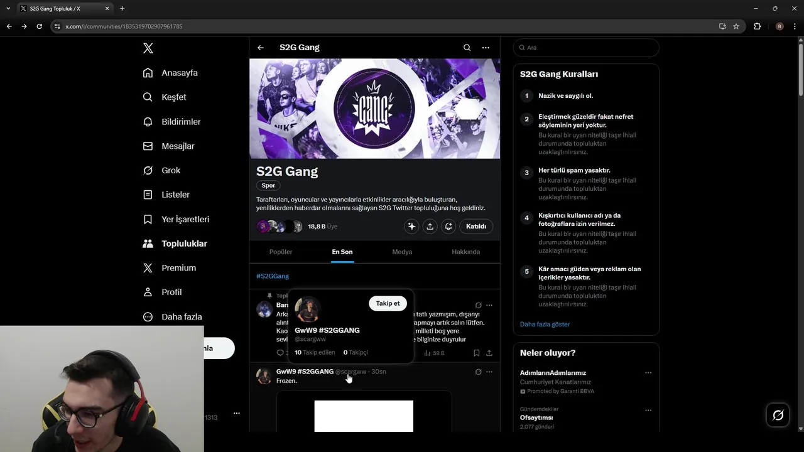The width and height of the screenshot is (804, 452).
Task: Open Topluluklar communities page
Action: (x=175, y=244)
